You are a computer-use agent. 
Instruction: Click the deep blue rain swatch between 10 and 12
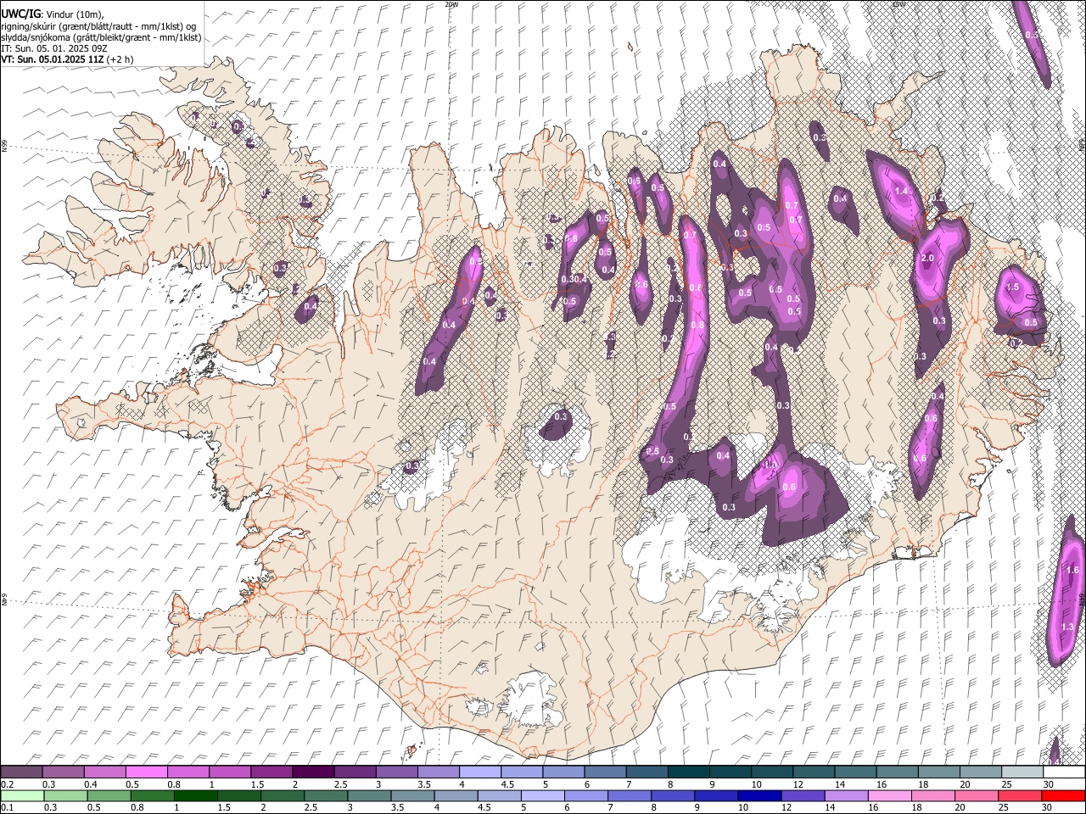[759, 796]
